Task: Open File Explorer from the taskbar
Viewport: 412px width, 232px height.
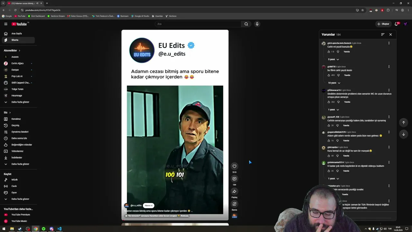Action: pos(12,229)
